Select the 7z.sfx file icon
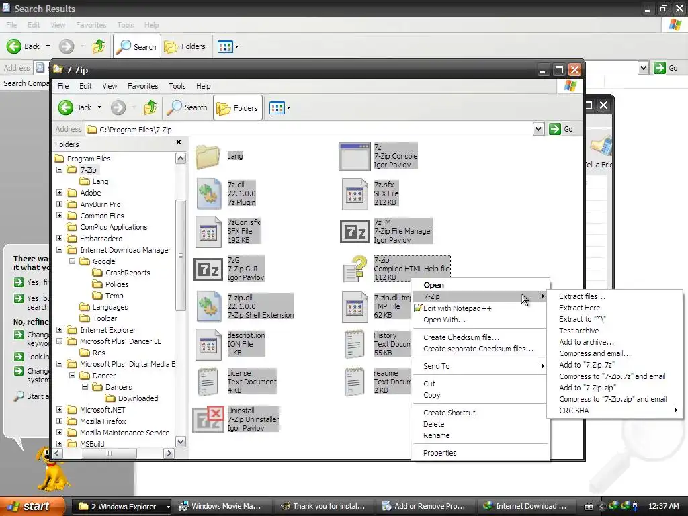 (355, 193)
